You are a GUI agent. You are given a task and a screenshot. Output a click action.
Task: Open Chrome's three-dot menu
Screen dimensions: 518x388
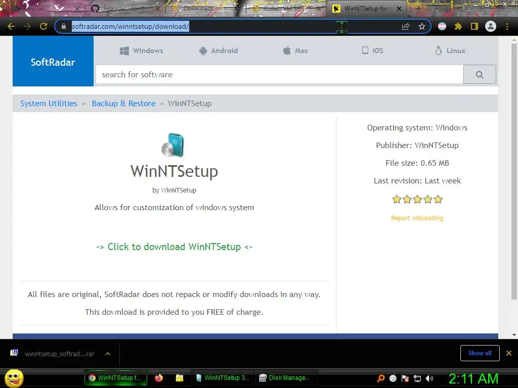[507, 26]
